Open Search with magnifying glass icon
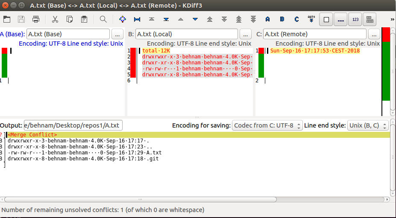The width and height of the screenshot is (396, 218). coord(103,19)
